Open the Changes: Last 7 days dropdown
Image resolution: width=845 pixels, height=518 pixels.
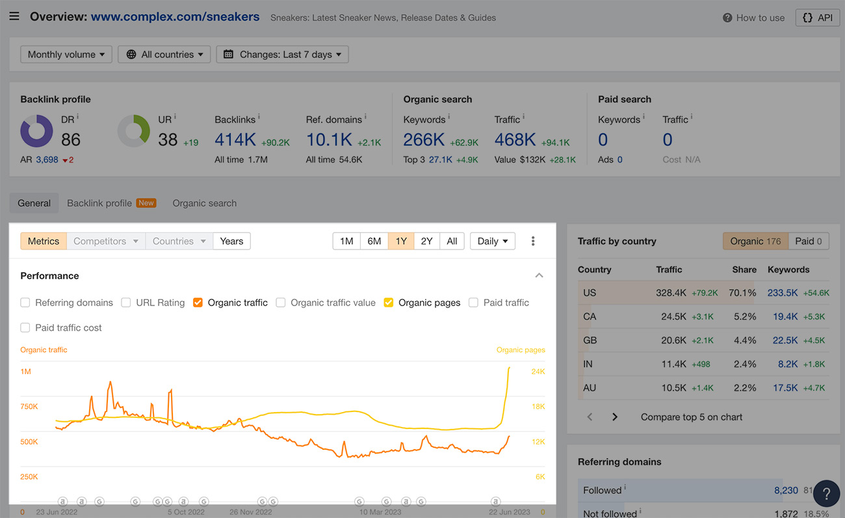coord(282,55)
